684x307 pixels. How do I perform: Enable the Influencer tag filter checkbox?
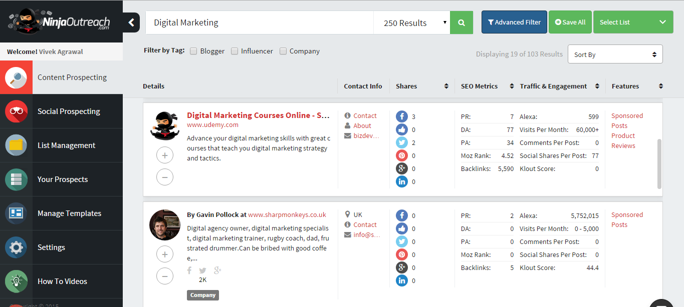coord(235,51)
